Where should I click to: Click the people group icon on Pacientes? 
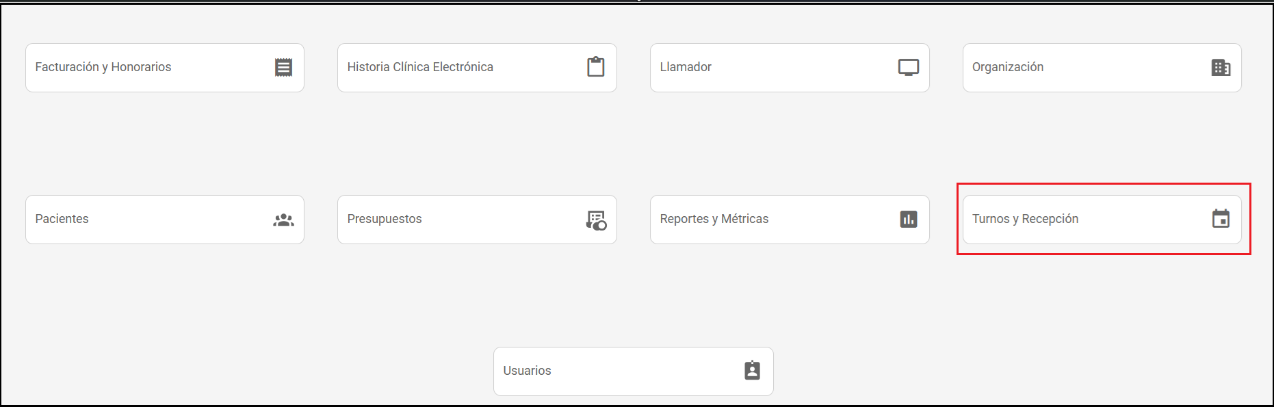pos(283,220)
